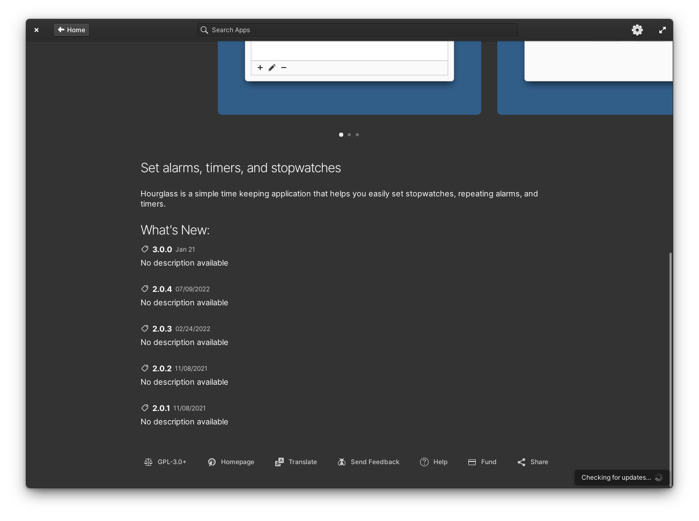Click the tag icon beside version 2.0.2
699x521 pixels.
click(145, 368)
